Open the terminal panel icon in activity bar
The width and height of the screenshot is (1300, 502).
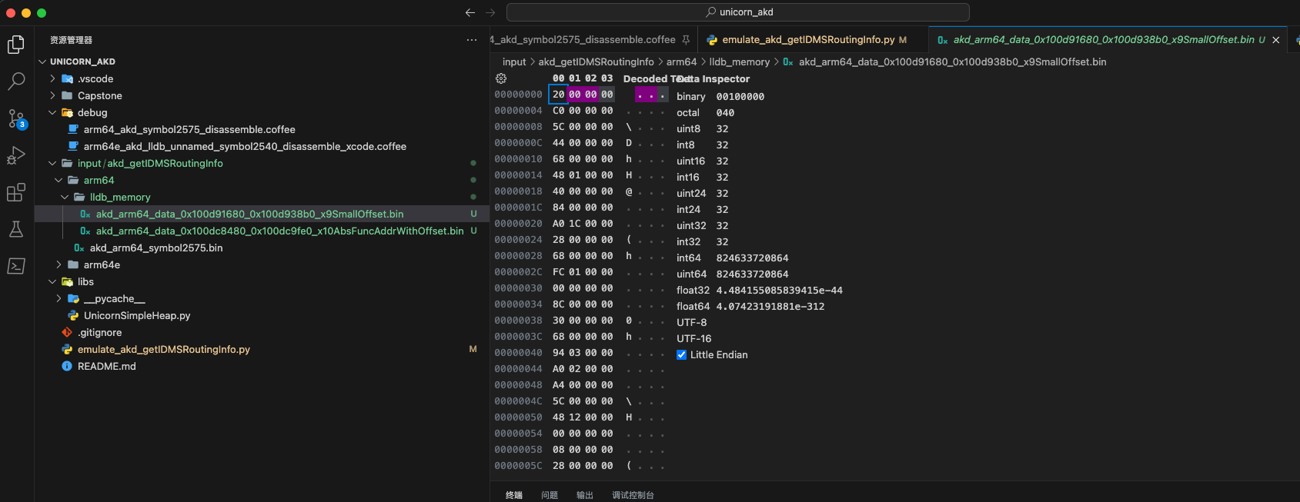point(16,266)
